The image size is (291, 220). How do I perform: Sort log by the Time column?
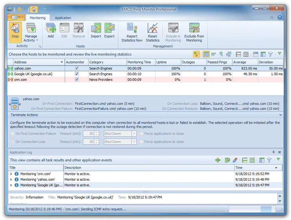[x=258, y=168]
